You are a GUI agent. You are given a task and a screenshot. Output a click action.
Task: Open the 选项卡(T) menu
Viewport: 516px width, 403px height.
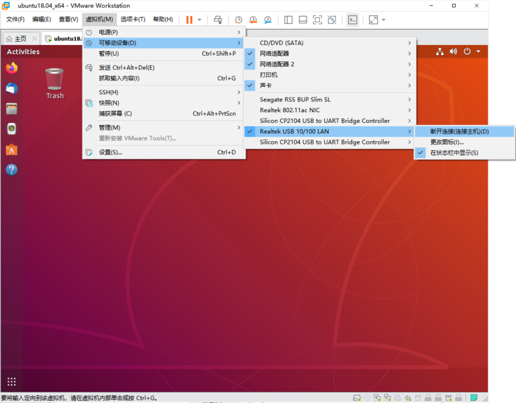coord(133,19)
